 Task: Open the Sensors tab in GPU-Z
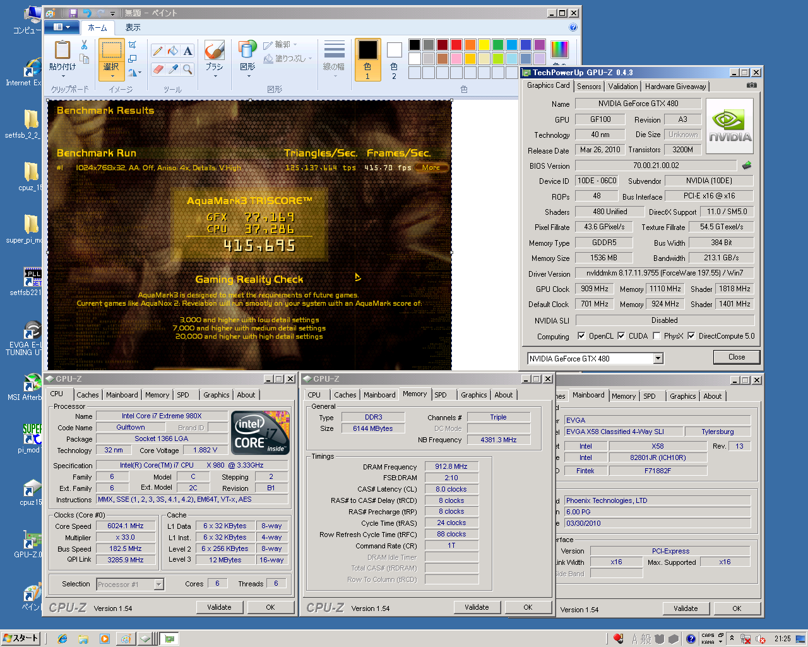(x=589, y=87)
